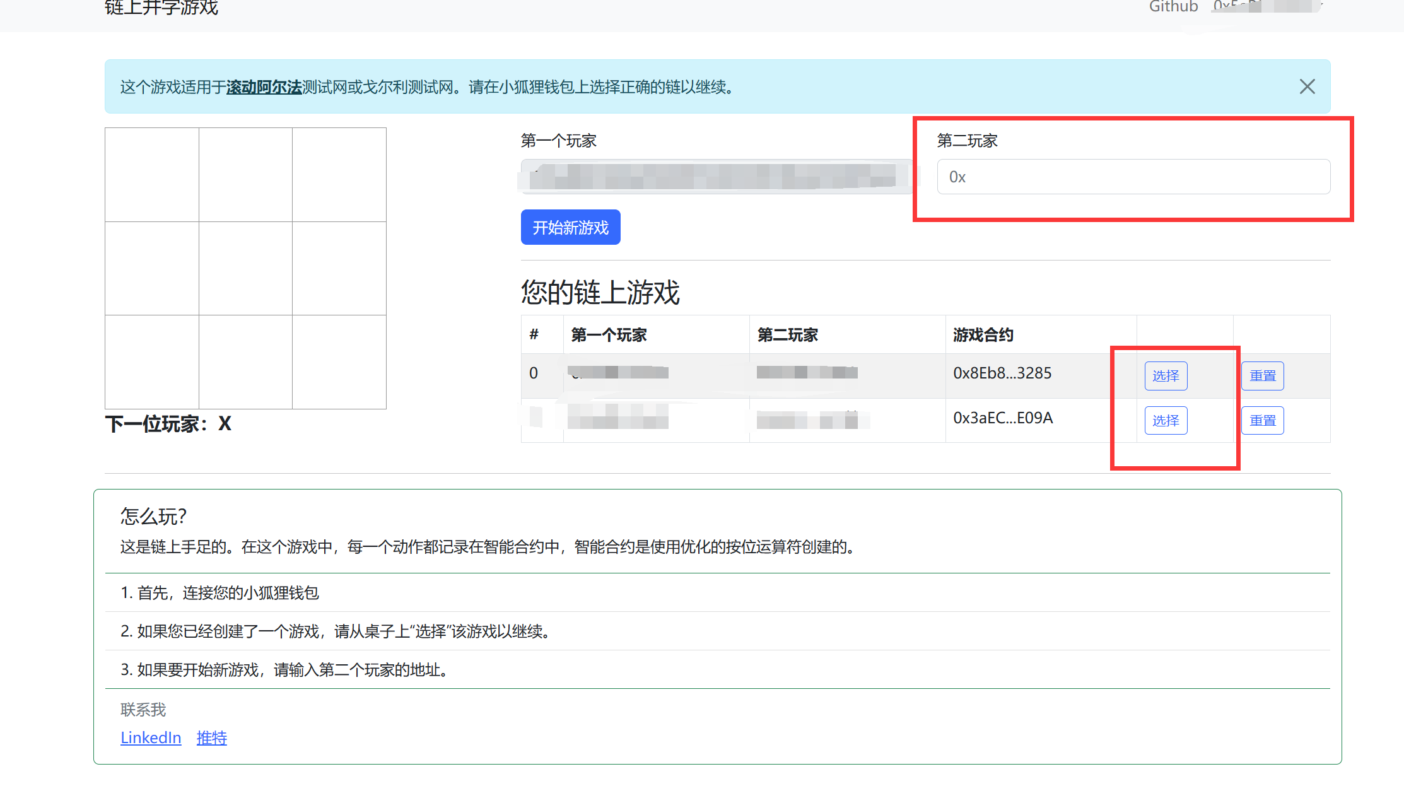Click the middle-left board cell
Viewport: 1404px width, 798px height.
(x=152, y=268)
